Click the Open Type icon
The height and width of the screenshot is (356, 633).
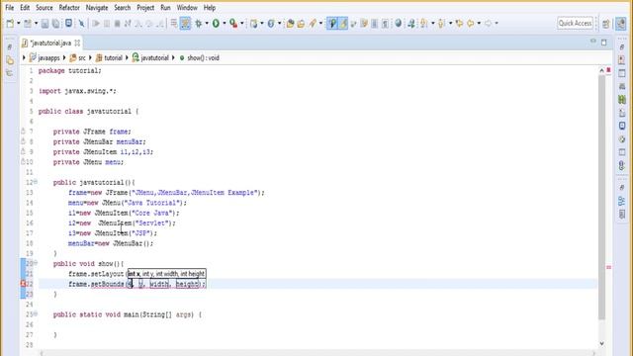(290, 24)
